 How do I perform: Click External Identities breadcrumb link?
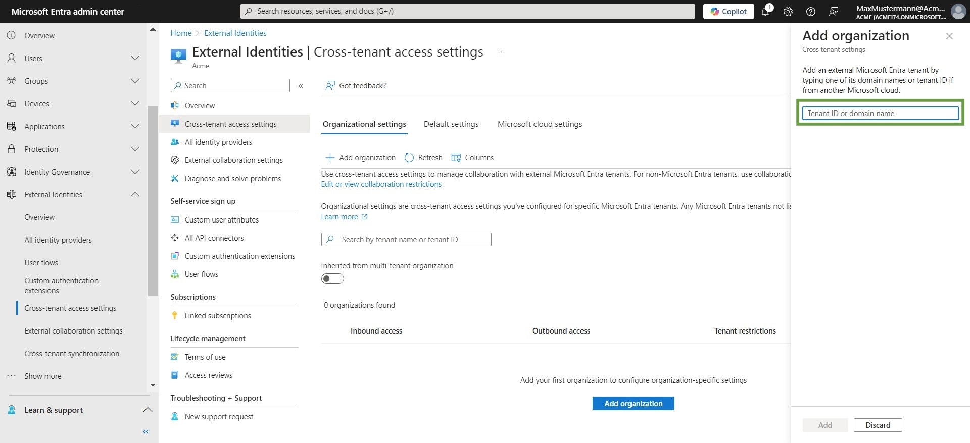pyautogui.click(x=235, y=33)
